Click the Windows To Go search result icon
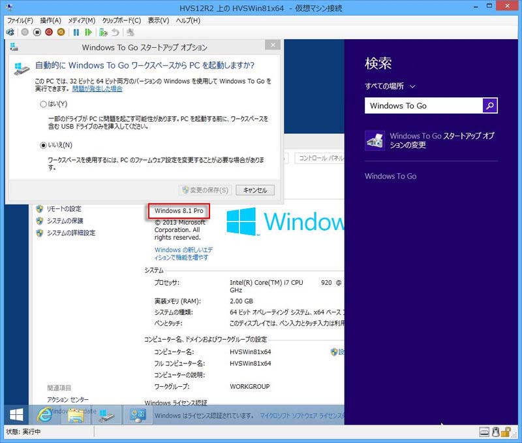Image resolution: width=522 pixels, height=443 pixels. tap(375, 140)
